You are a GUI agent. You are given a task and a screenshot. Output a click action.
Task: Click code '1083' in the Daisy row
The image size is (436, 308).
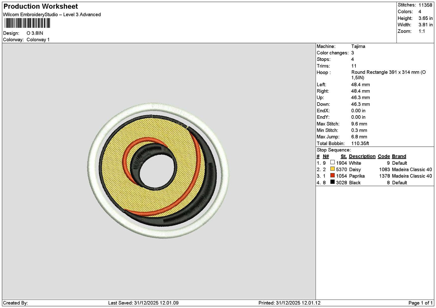(x=384, y=170)
